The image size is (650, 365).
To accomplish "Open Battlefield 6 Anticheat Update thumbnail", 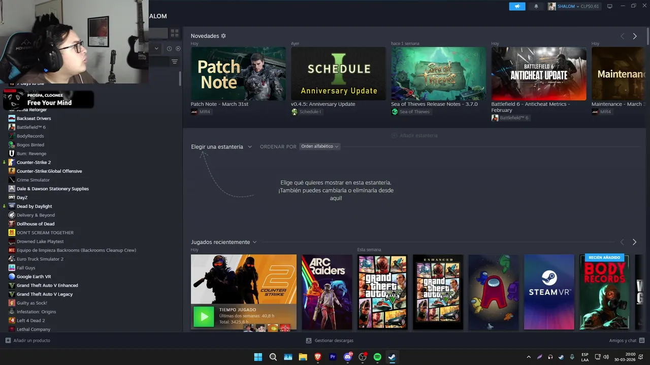I will (539, 74).
